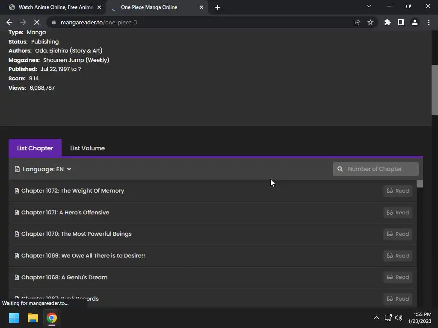This screenshot has width=438, height=328.
Task: Select the List Chapter tab
Action: click(x=35, y=148)
